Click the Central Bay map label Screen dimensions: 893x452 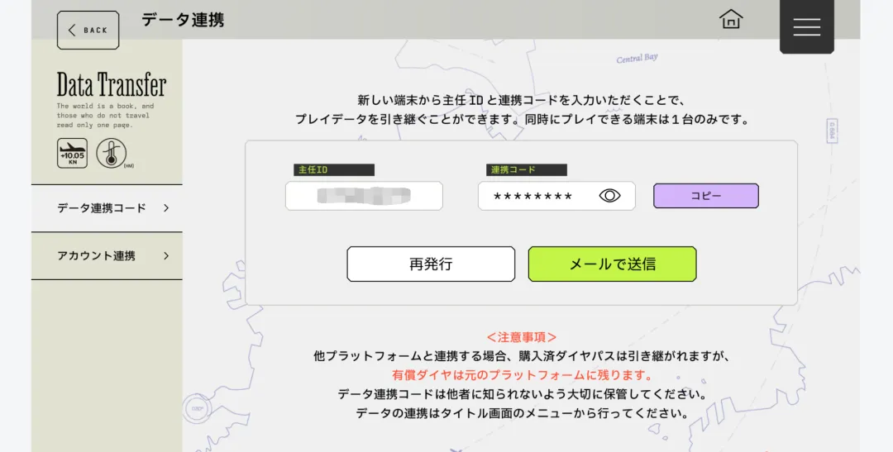coord(637,58)
